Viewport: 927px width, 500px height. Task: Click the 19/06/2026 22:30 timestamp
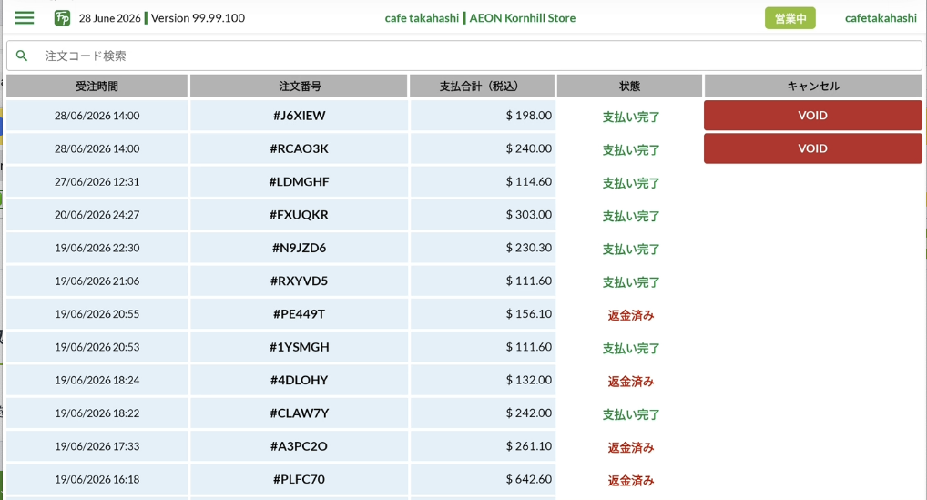pyautogui.click(x=97, y=248)
